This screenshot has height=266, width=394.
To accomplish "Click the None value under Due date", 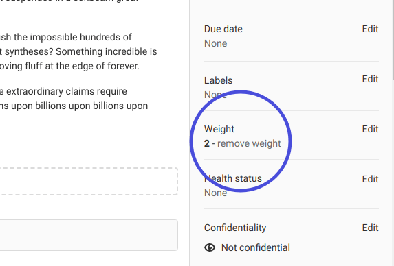I will [x=216, y=44].
